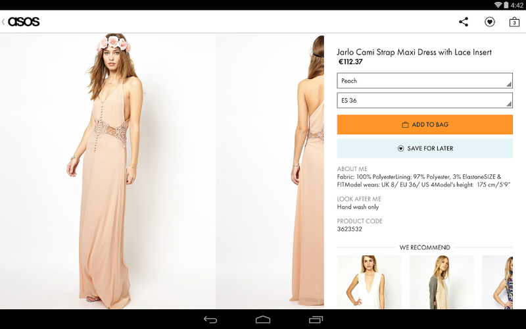Screen dimensions: 526x329
Task: Select product code 3623532 text
Action: click(x=350, y=229)
